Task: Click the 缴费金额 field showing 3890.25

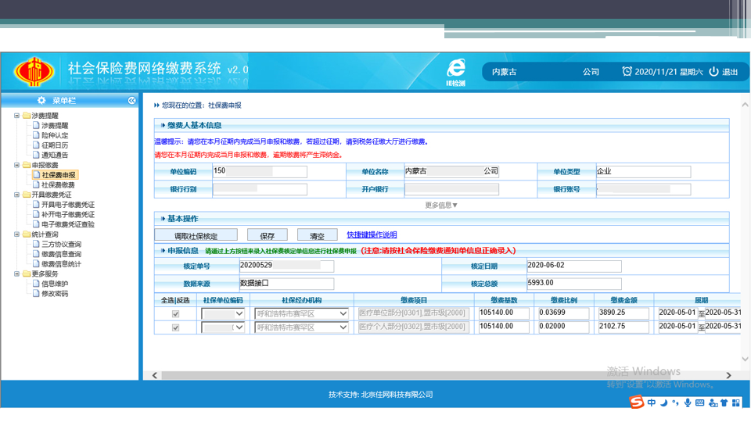Action: click(x=623, y=313)
